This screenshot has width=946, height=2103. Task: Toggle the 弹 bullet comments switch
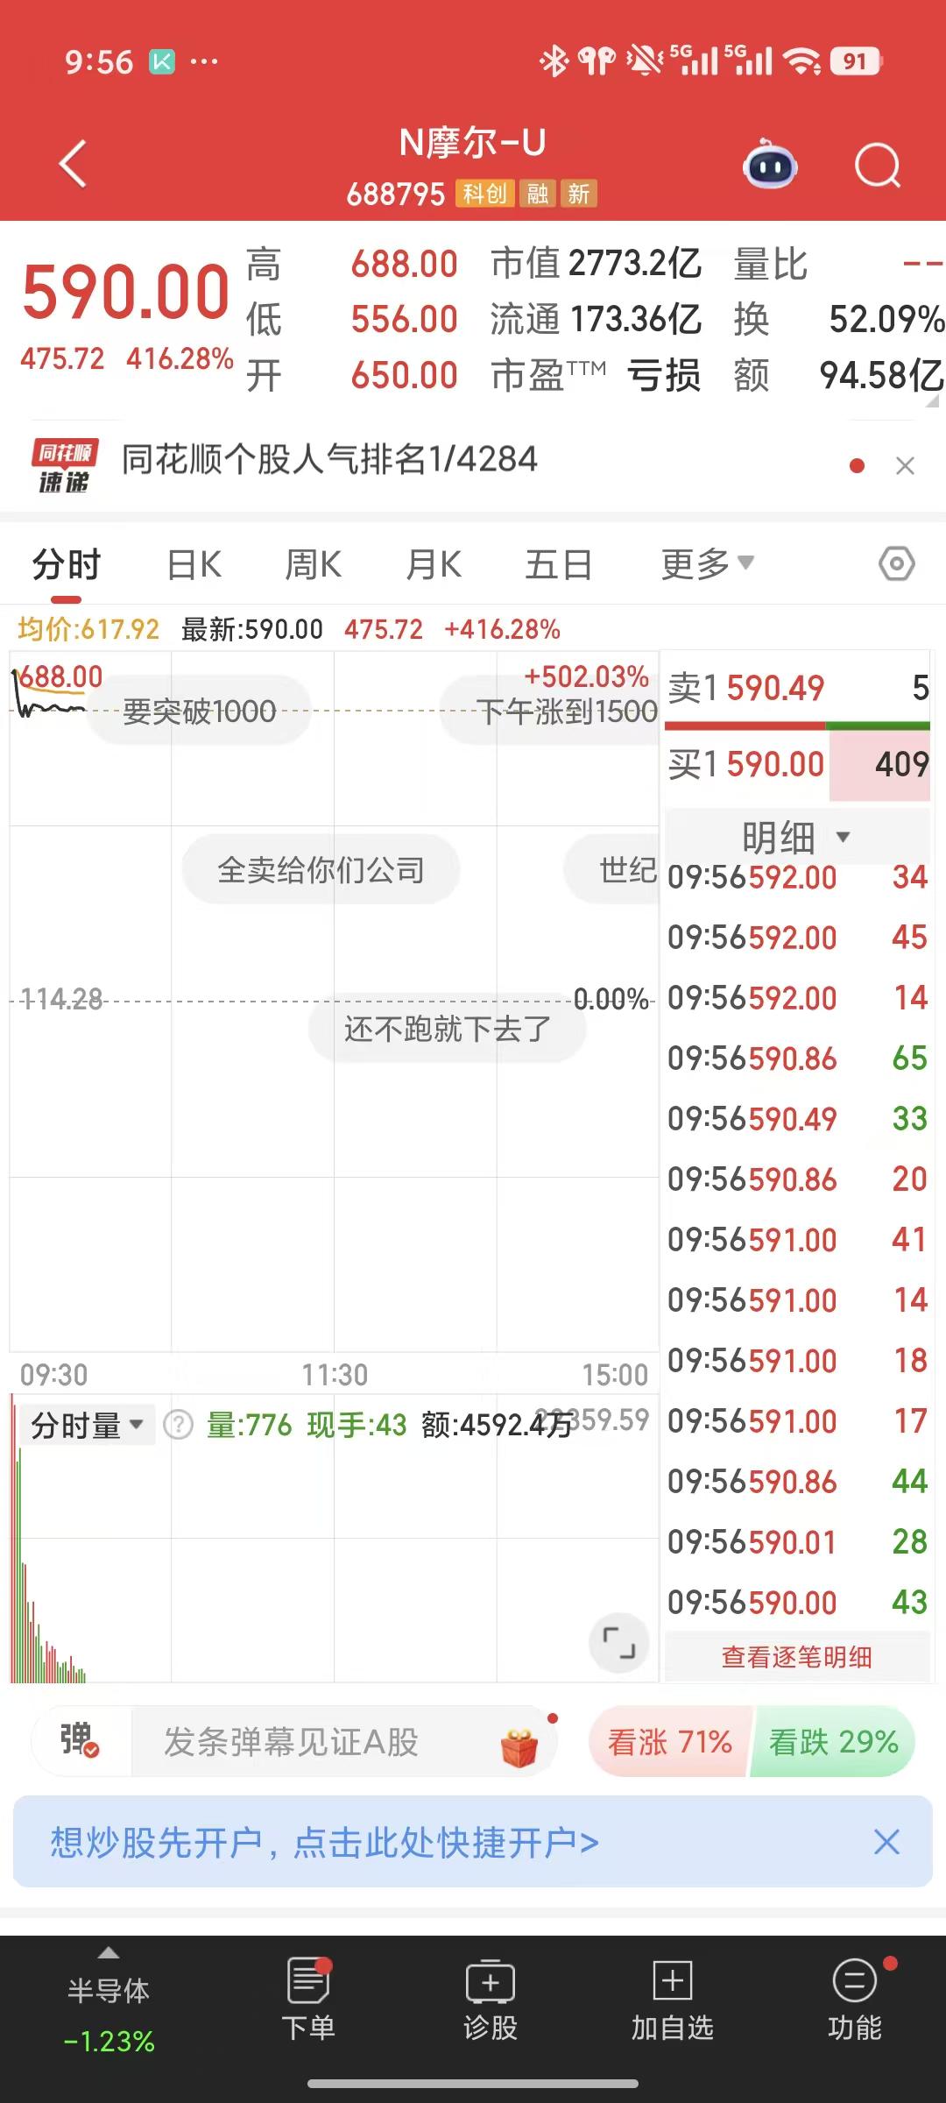click(80, 1741)
